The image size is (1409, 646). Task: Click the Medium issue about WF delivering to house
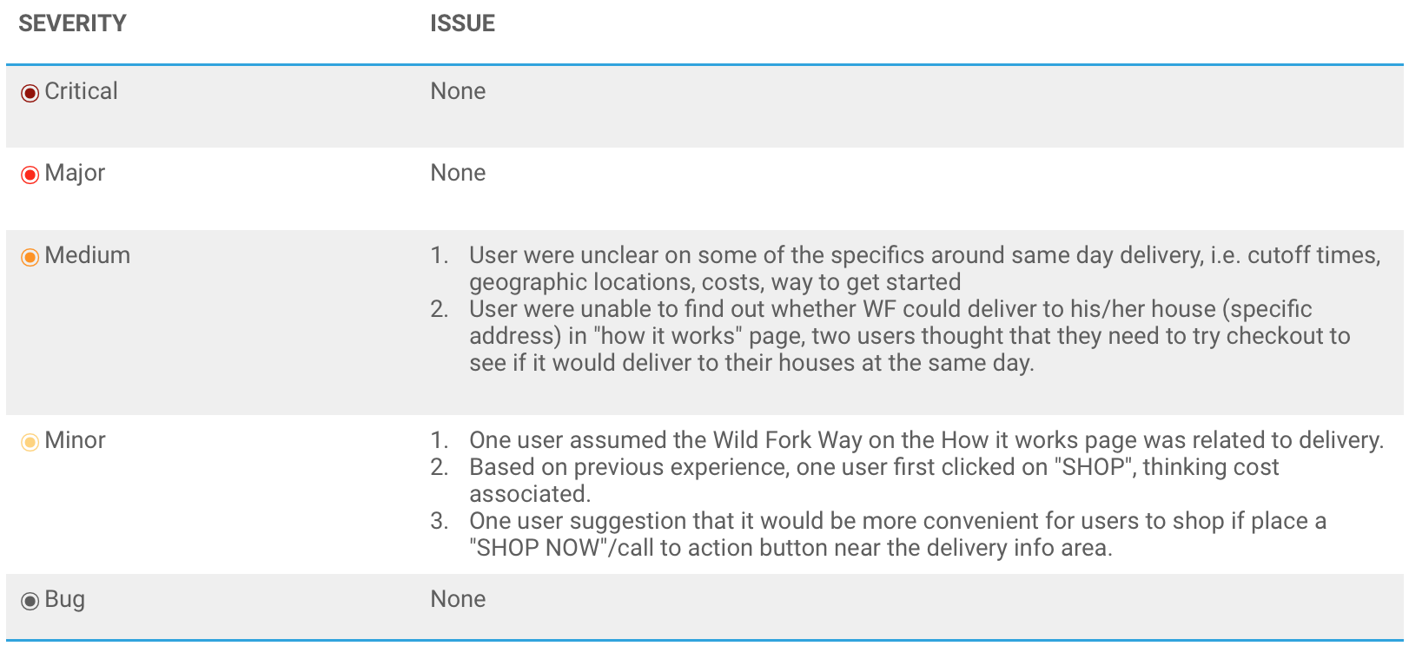coord(909,336)
